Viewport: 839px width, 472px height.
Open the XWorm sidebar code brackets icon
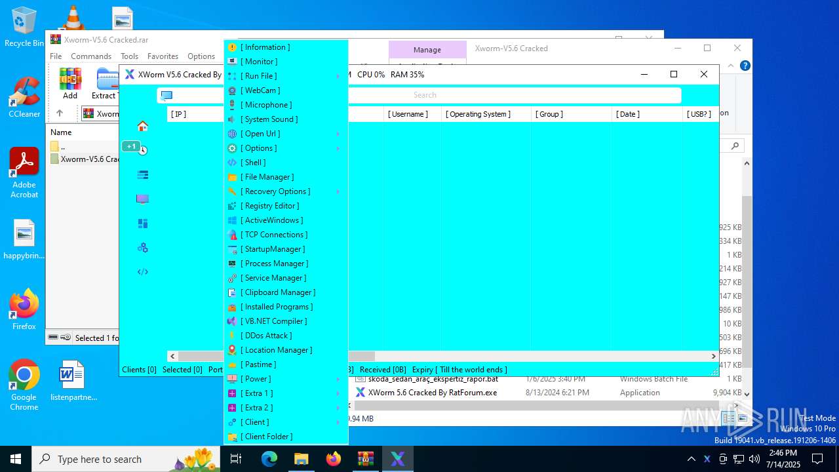click(x=142, y=272)
